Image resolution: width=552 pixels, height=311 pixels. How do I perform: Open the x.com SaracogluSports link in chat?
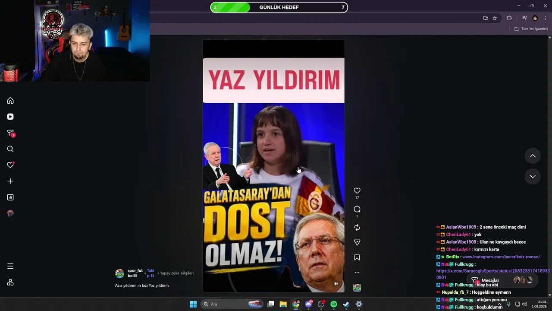(493, 274)
